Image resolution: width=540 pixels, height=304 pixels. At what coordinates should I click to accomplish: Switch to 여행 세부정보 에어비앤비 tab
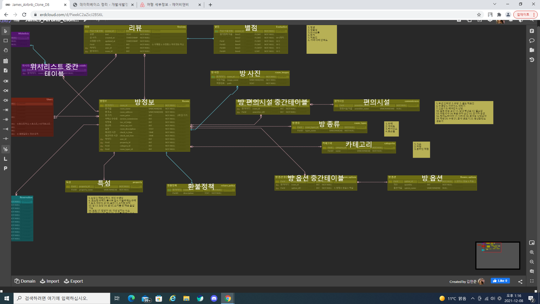[x=168, y=5]
